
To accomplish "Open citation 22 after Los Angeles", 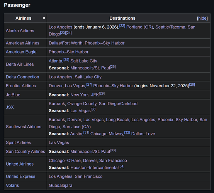I will [122, 26].
